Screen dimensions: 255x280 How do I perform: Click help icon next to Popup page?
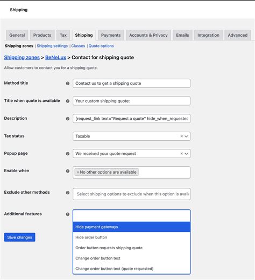coord(68,154)
